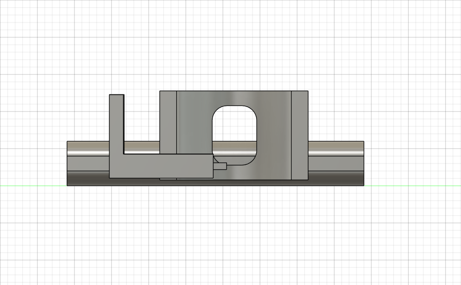Viewport: 461px width, 285px height.
Task: Select the vertical arm of the L-shaped bracket
Action: coord(117,123)
